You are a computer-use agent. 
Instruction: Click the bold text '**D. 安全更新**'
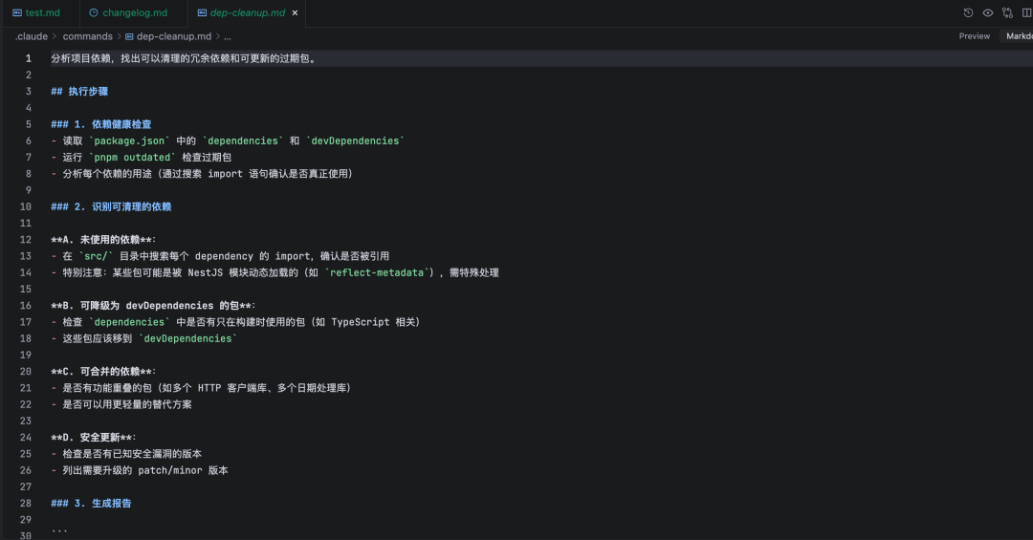[94, 438]
